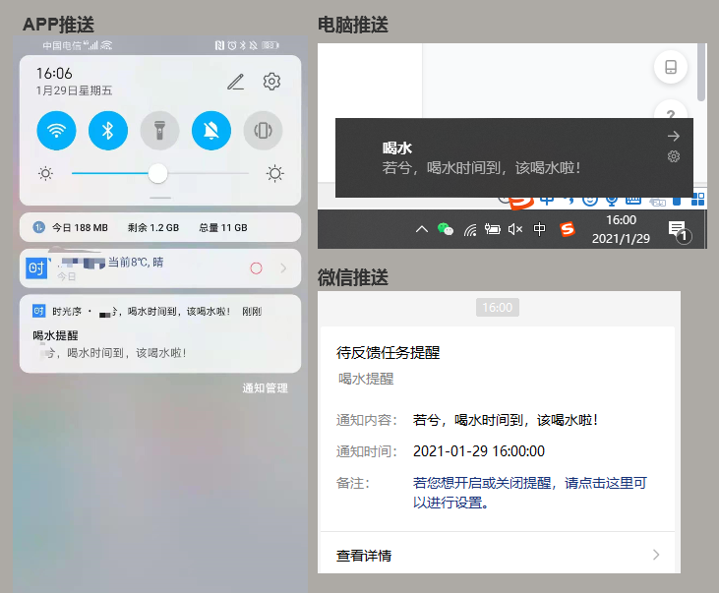Screen dimensions: 719x593
Task: Tap the high brightness sun icon
Action: (x=275, y=173)
